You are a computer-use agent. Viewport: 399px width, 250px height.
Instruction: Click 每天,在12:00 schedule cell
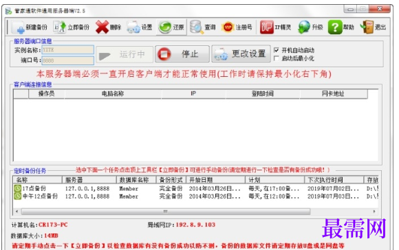[274, 196]
